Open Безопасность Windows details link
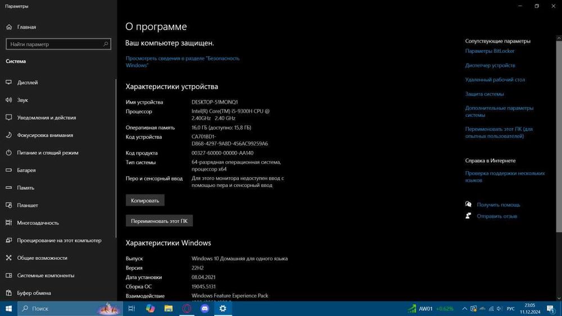Screen dimensions: 562x316 [x=183, y=62]
